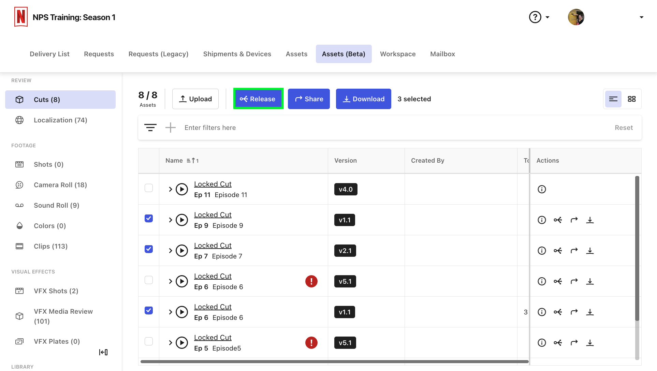657x371 pixels.
Task: Open Localization (74) category
Action: [60, 120]
